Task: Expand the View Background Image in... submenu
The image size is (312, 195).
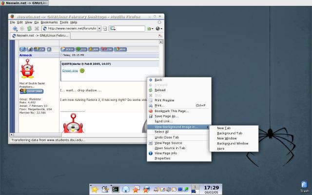Action: (x=178, y=127)
